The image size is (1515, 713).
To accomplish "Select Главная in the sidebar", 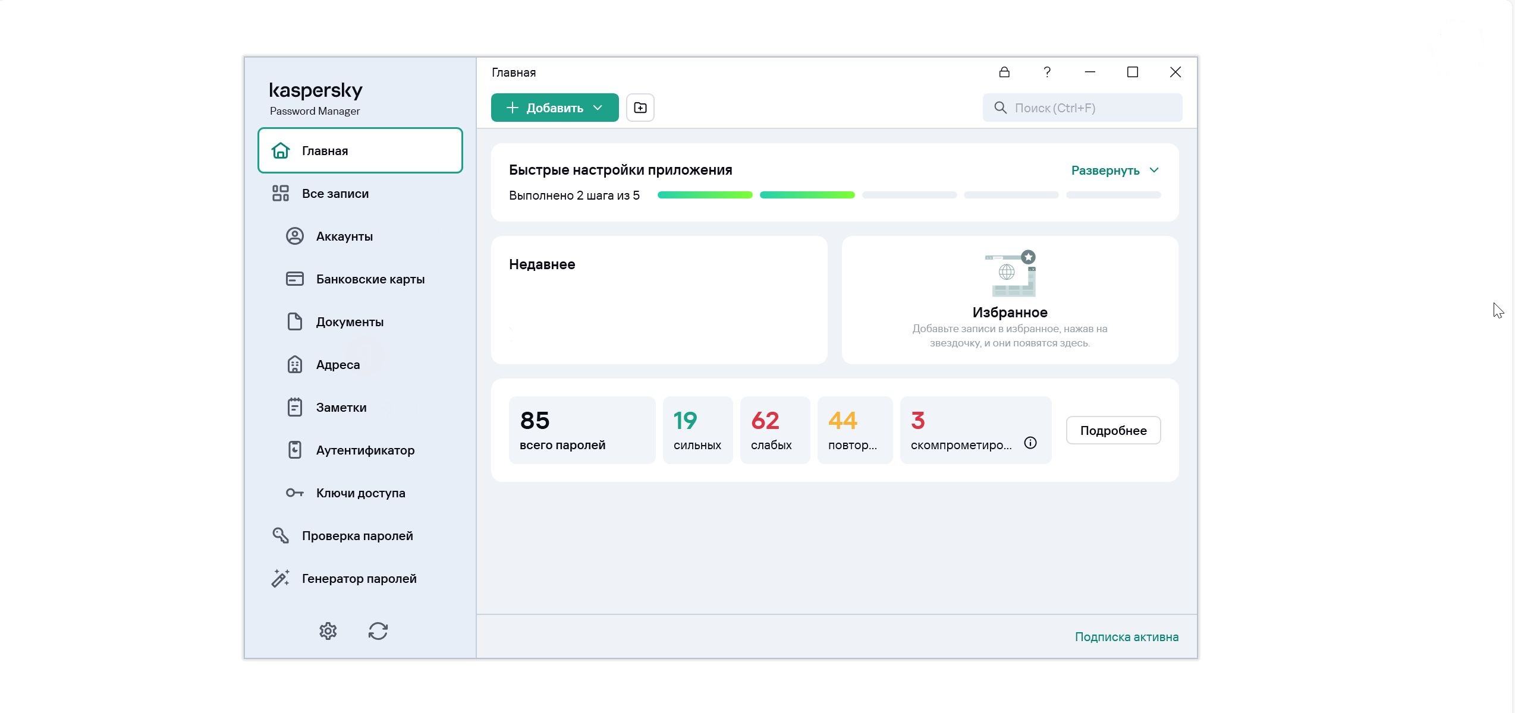I will [360, 151].
